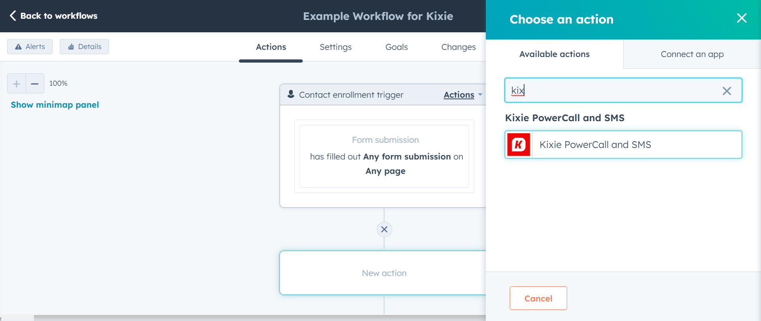
Task: Clear the search field text
Action: pos(727,91)
